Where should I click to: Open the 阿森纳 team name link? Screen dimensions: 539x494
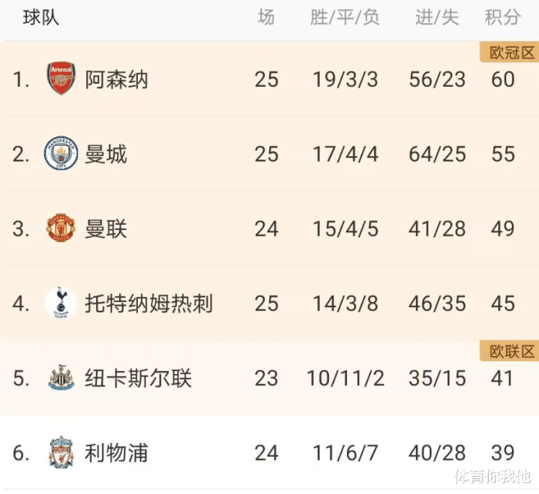116,79
